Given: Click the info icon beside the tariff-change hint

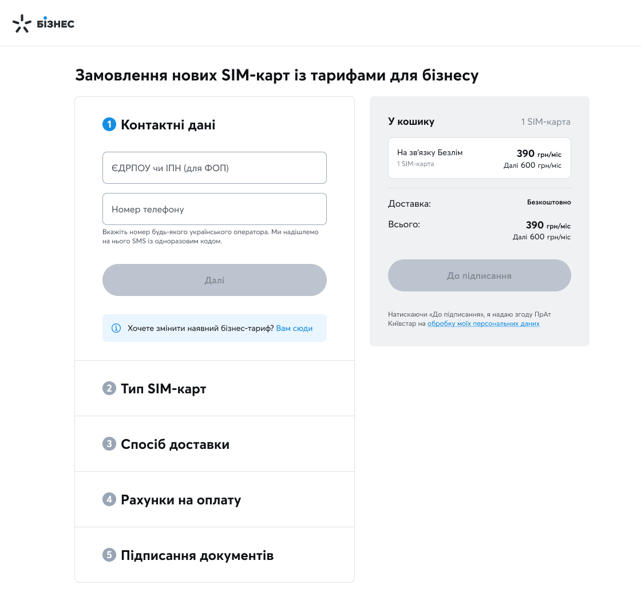Looking at the screenshot, I should point(116,328).
